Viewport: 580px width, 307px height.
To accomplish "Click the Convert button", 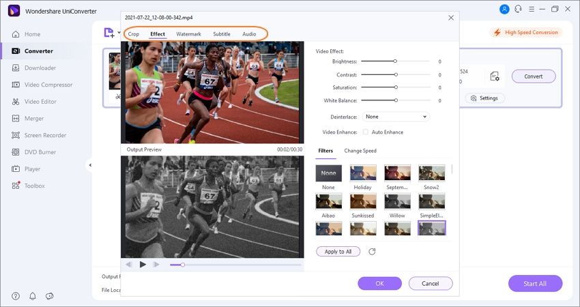I will click(534, 76).
